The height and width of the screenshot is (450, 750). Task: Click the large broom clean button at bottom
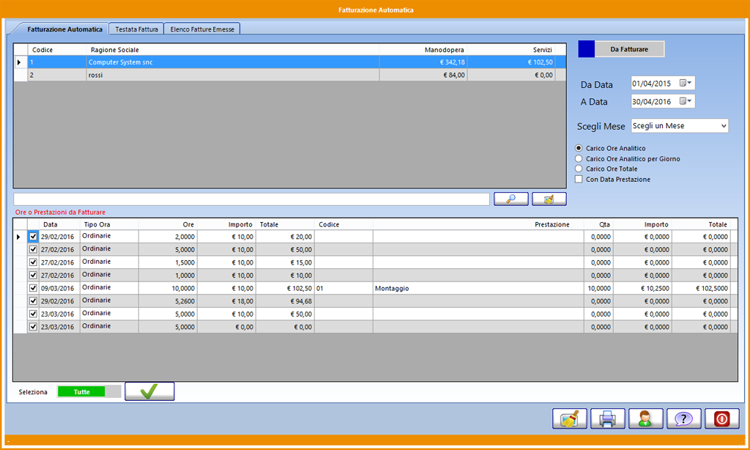pos(569,419)
